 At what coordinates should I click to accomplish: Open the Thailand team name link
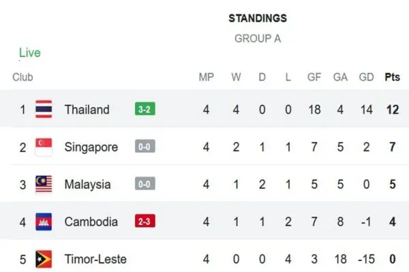point(87,110)
